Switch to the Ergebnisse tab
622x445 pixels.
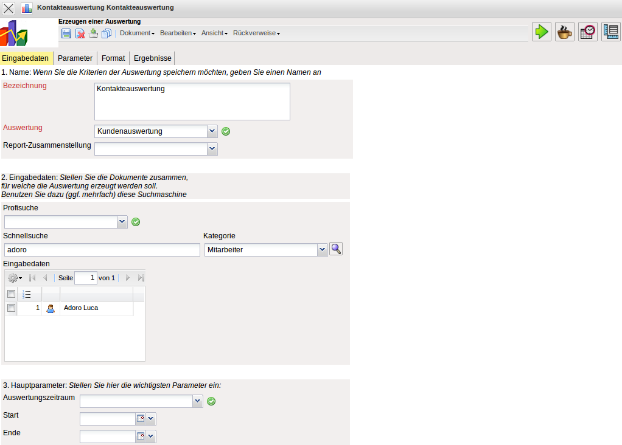tap(153, 58)
